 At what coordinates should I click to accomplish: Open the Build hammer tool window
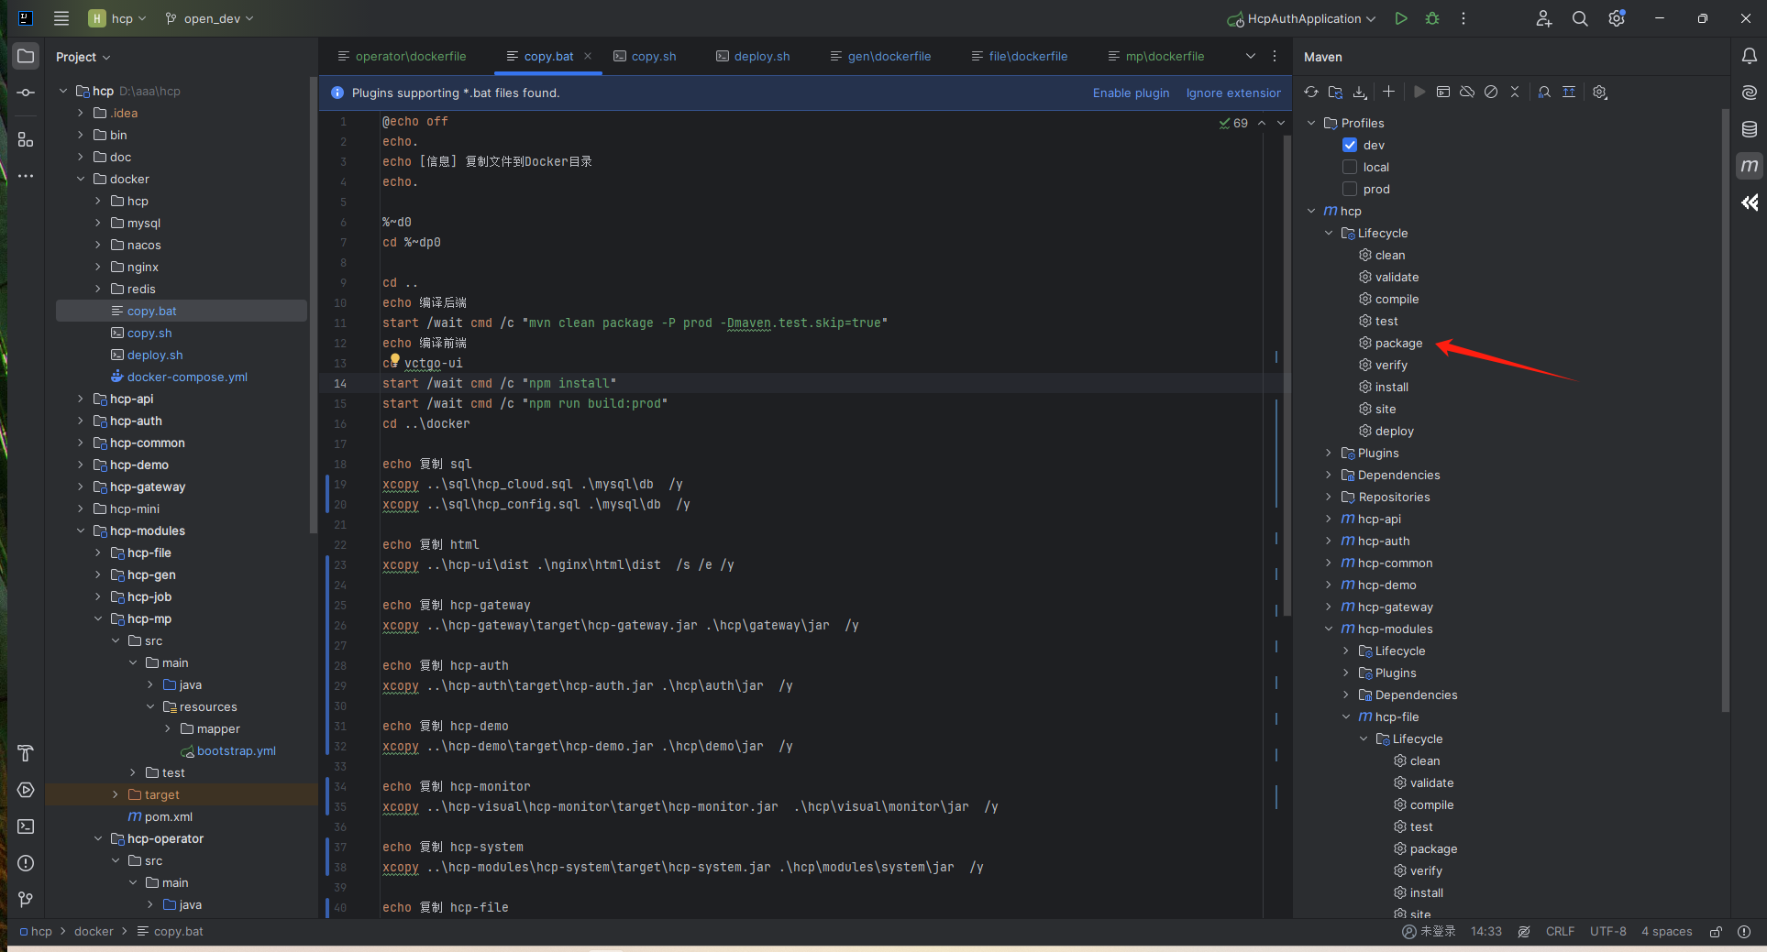[x=26, y=753]
